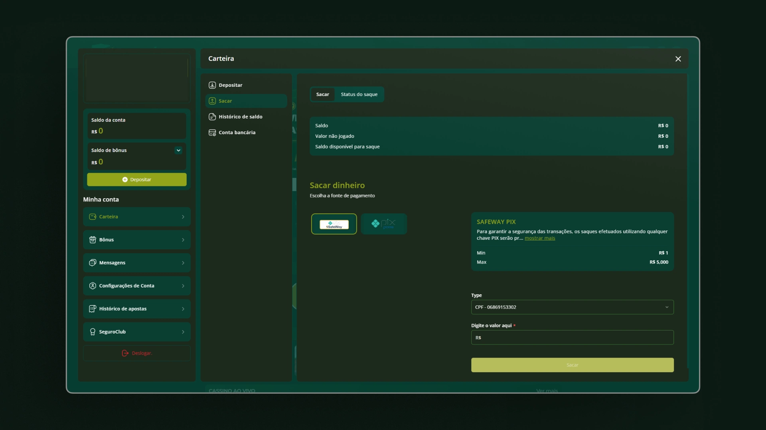Click the Configurações de Conta user icon
This screenshot has width=766, height=430.
(93, 286)
